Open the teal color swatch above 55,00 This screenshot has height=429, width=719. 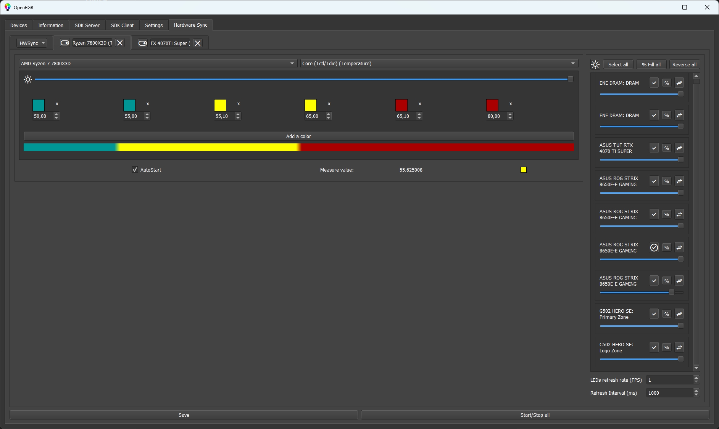click(x=129, y=105)
